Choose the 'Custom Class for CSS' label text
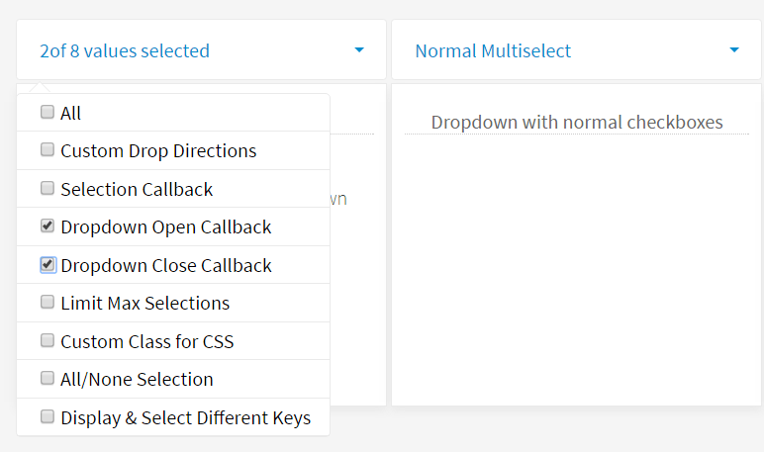This screenshot has width=764, height=452. click(146, 342)
